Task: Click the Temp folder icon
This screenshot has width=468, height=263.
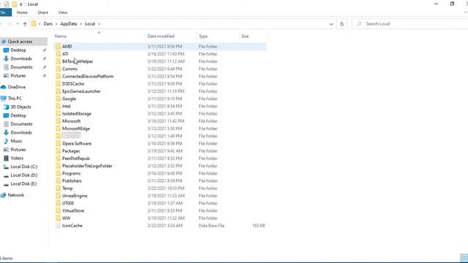Action: coord(58,188)
